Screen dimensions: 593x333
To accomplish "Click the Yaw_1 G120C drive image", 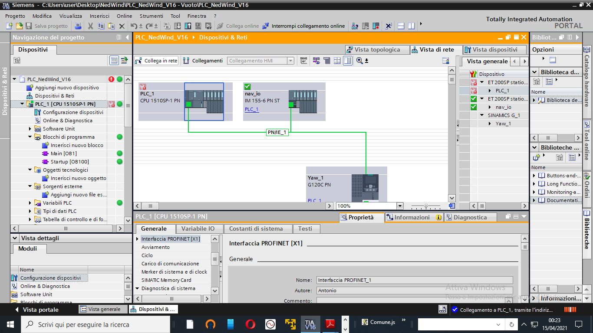I will tap(365, 188).
